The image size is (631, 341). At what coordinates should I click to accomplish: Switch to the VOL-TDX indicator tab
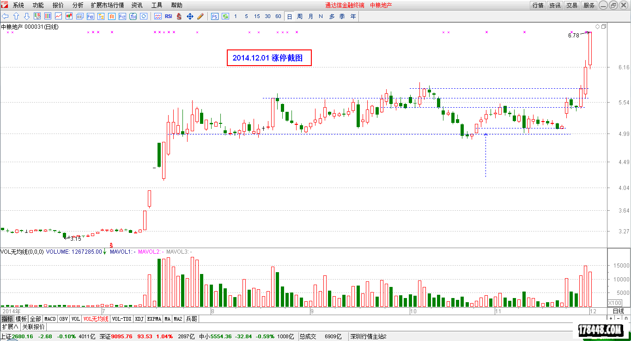pyautogui.click(x=122, y=319)
